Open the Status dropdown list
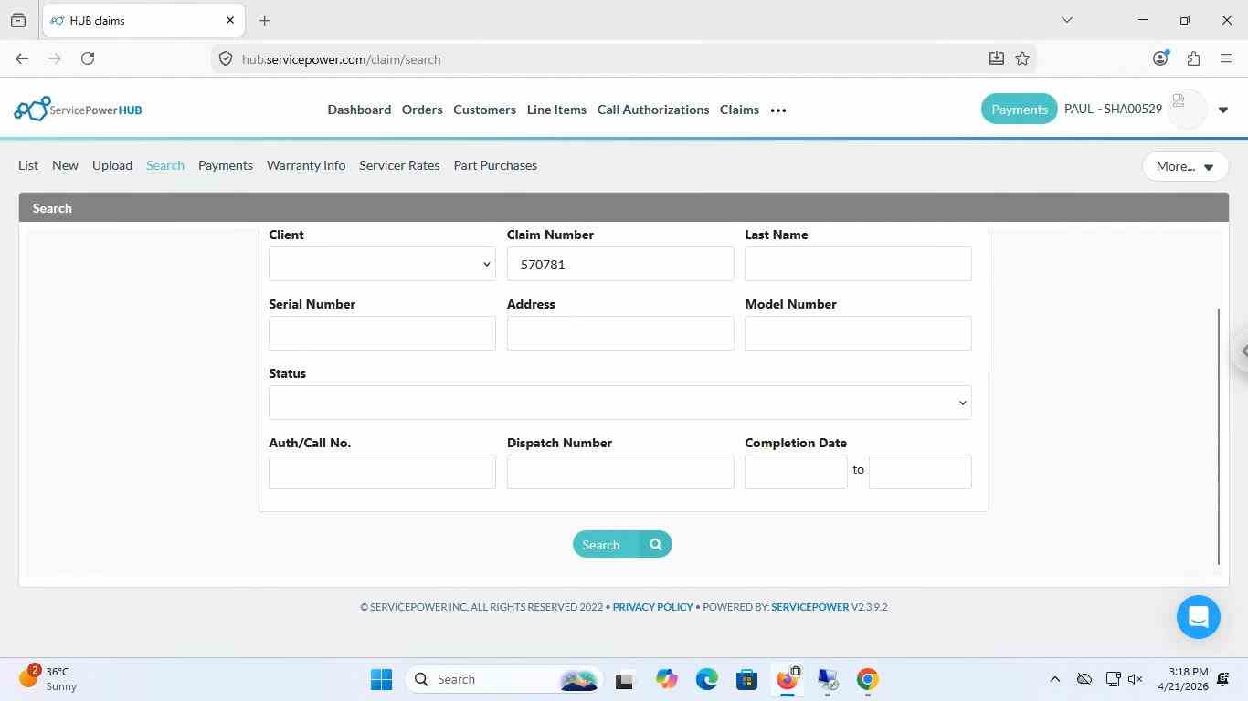 coord(620,403)
